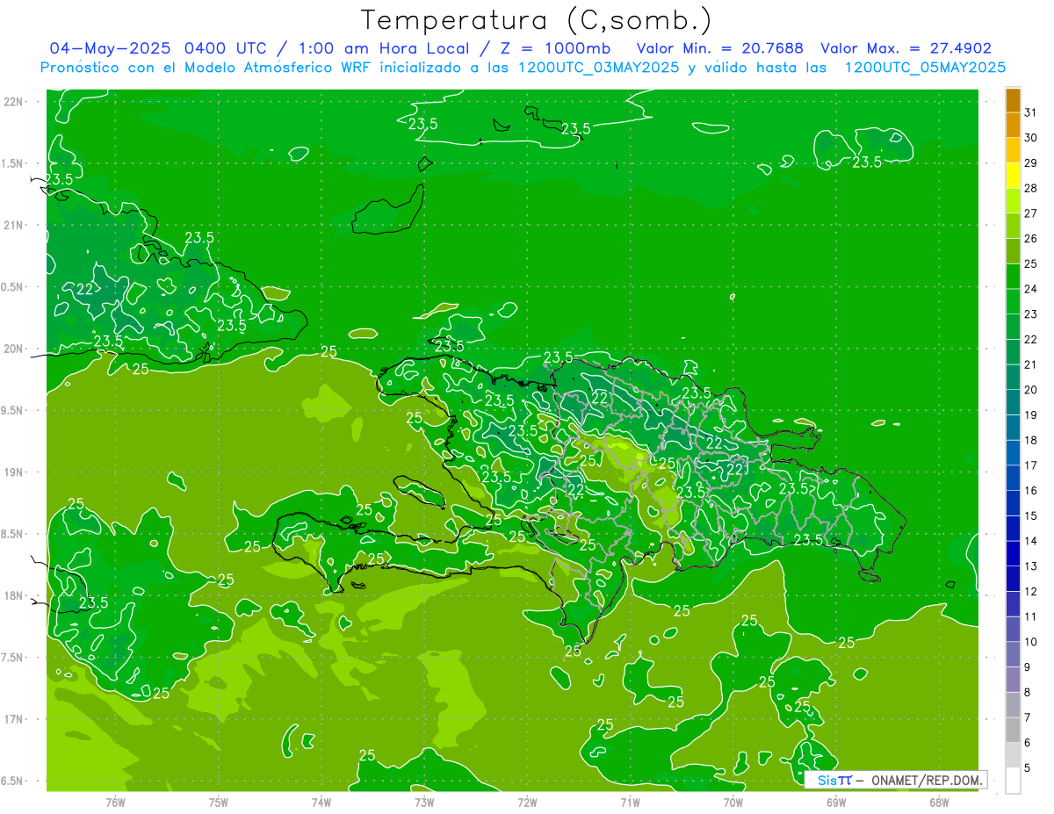Click the '17N' latitude axis label
This screenshot has height=814, width=1054.
point(13,719)
